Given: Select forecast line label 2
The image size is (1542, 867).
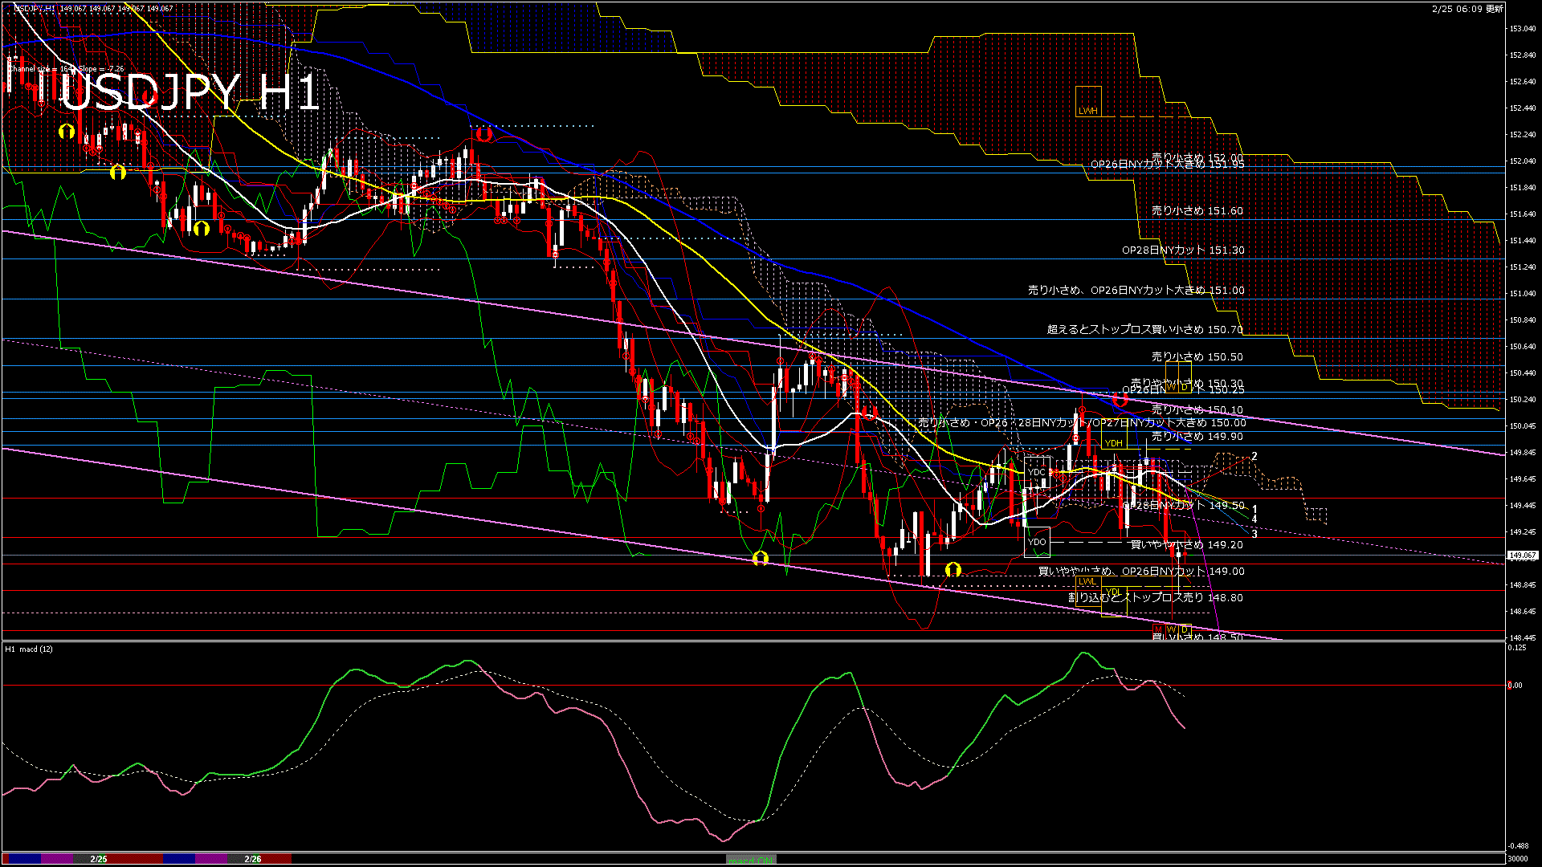Looking at the screenshot, I should coord(1254,456).
